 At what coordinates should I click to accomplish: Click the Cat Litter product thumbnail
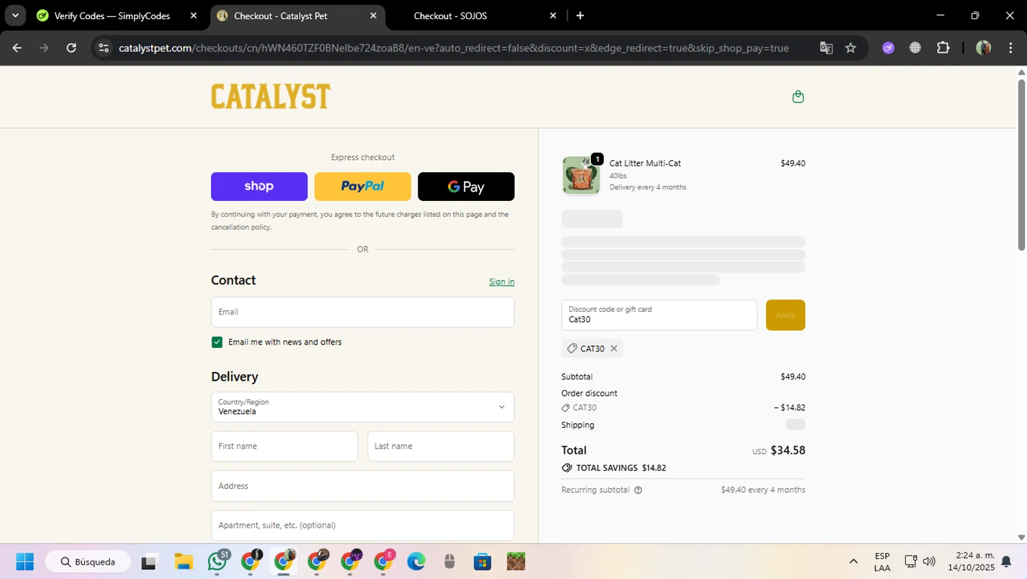pos(581,175)
